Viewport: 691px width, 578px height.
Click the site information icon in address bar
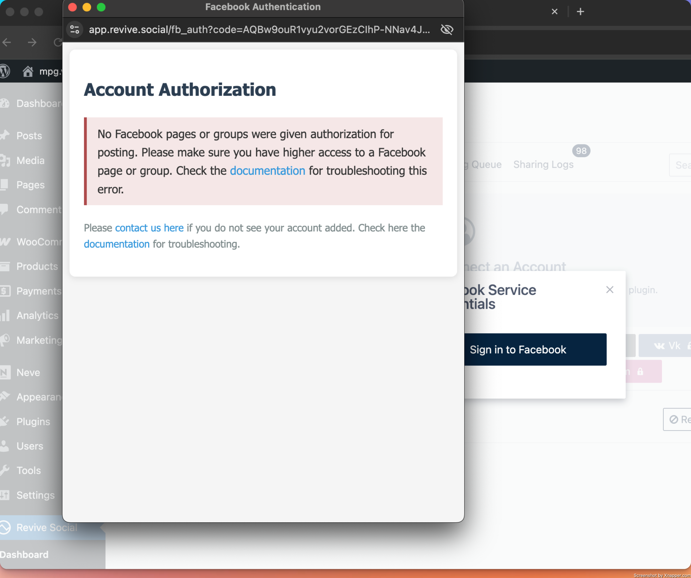pyautogui.click(x=75, y=30)
